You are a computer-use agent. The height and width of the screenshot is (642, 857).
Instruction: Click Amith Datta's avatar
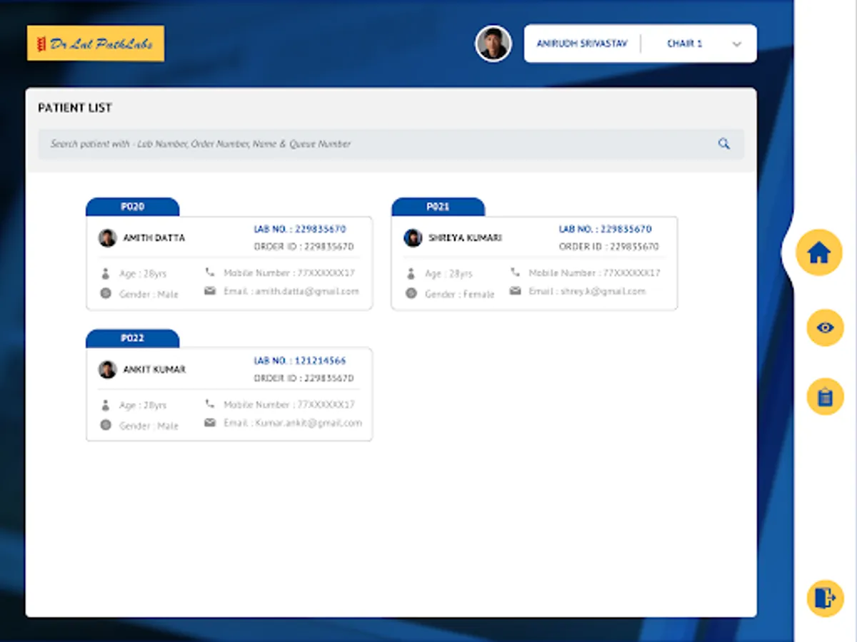pyautogui.click(x=108, y=238)
